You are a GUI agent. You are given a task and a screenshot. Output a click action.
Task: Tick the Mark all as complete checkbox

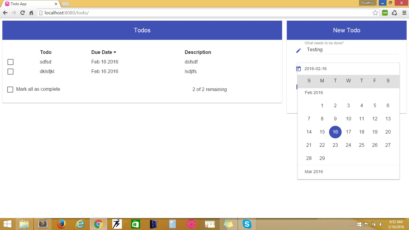pos(10,90)
